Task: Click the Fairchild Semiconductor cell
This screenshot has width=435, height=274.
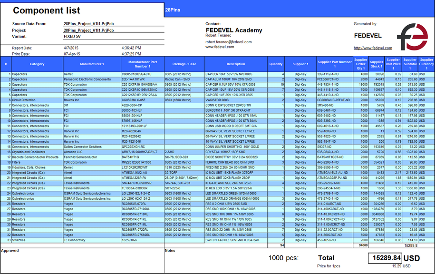Action: pos(92,157)
